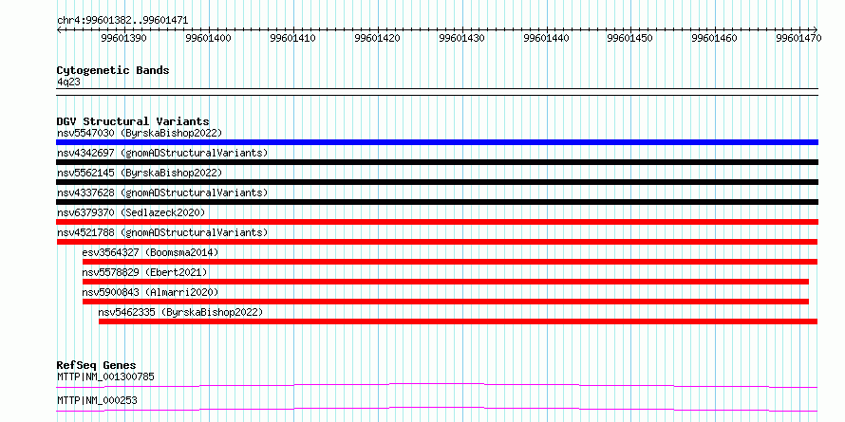Click the blue nsv5547030 variant bar
This screenshot has width=845, height=422.
click(x=437, y=142)
